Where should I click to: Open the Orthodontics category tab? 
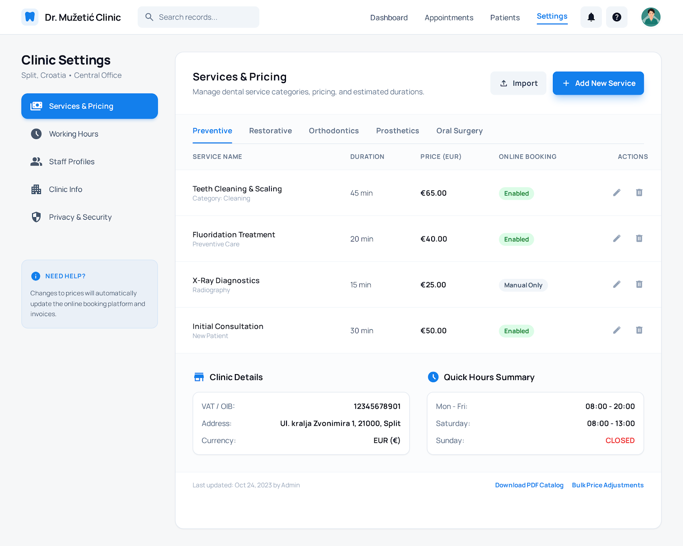click(334, 131)
